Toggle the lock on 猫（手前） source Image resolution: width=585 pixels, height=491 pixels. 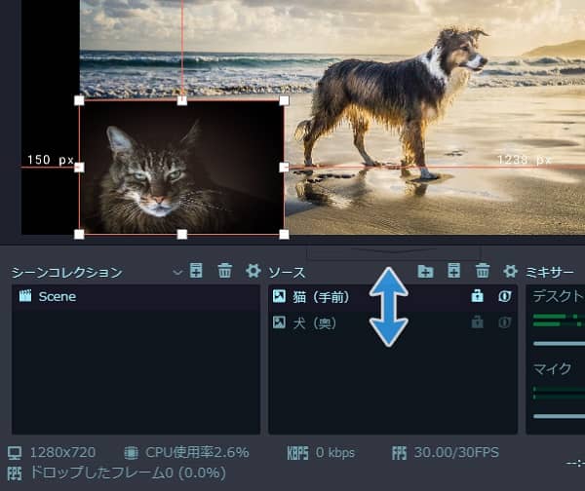tap(477, 295)
